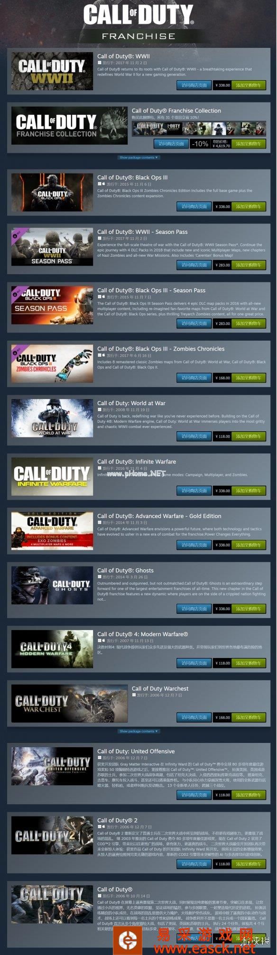Visit store page for Advanced Warfare Gold Edition
The image size is (277, 955).
(194, 545)
